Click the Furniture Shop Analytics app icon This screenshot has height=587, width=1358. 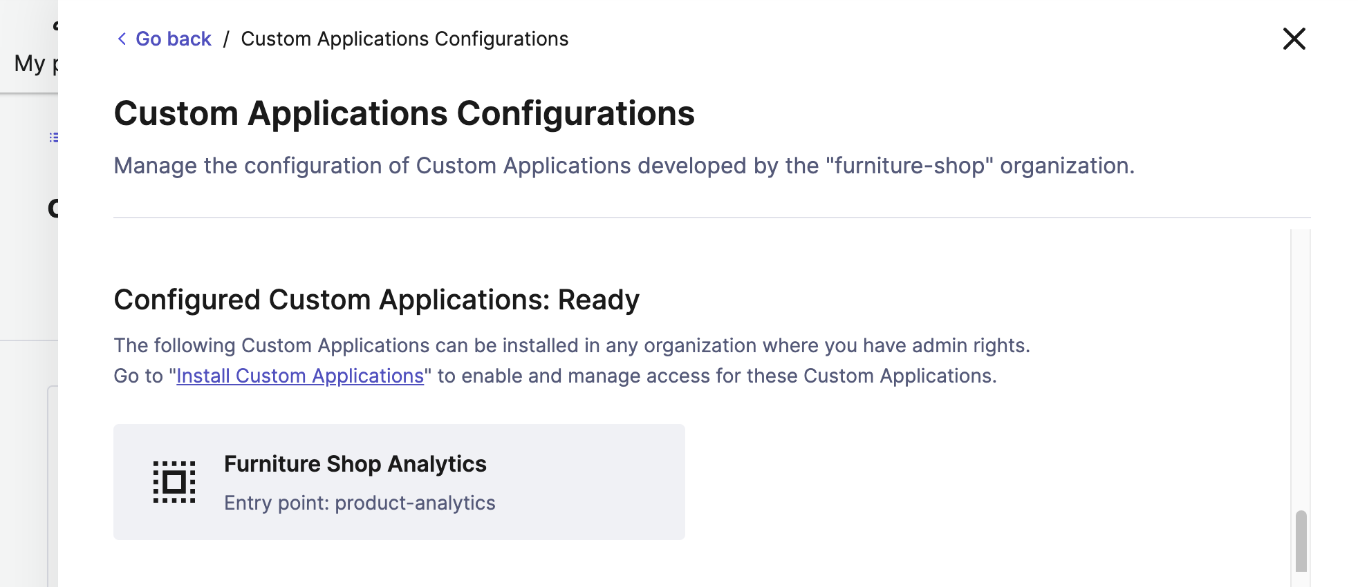pyautogui.click(x=174, y=482)
